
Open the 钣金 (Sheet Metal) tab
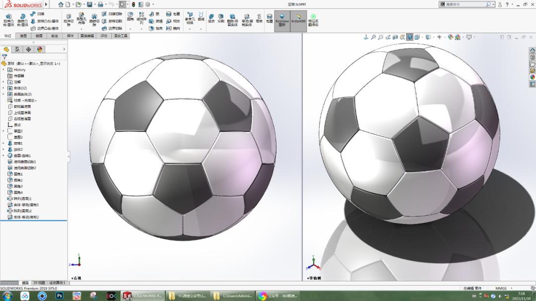pyautogui.click(x=55, y=36)
